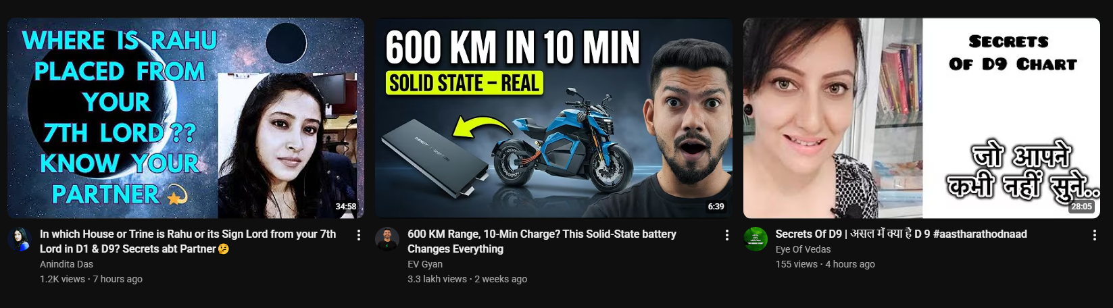This screenshot has height=308, width=1113.
Task: Open the 'In which House or Trine is Rahu' title
Action: click(x=188, y=241)
